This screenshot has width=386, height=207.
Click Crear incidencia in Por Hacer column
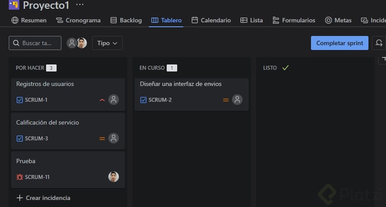pos(43,198)
